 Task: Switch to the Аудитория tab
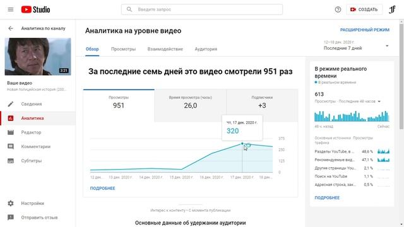click(x=206, y=49)
